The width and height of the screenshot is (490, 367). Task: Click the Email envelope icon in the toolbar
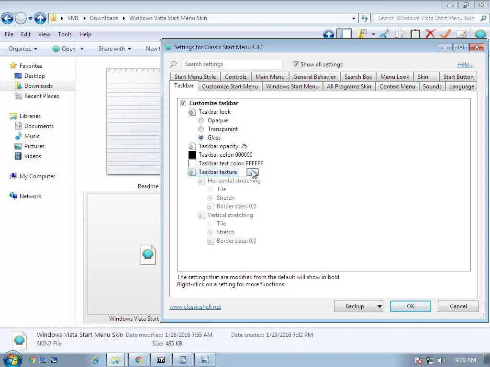tap(461, 34)
